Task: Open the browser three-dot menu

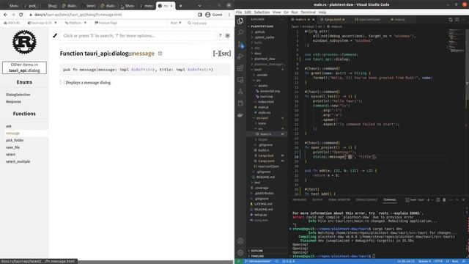Action: pyautogui.click(x=229, y=15)
